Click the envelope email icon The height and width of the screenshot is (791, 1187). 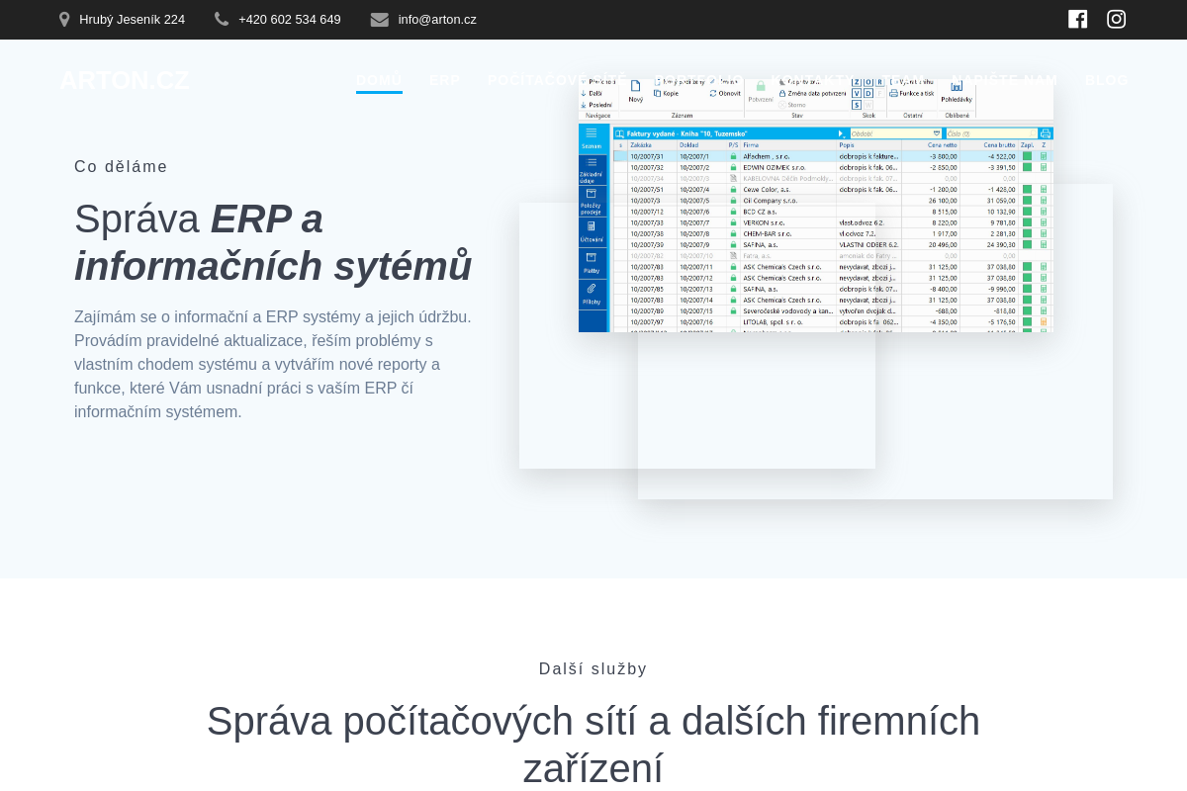380,19
